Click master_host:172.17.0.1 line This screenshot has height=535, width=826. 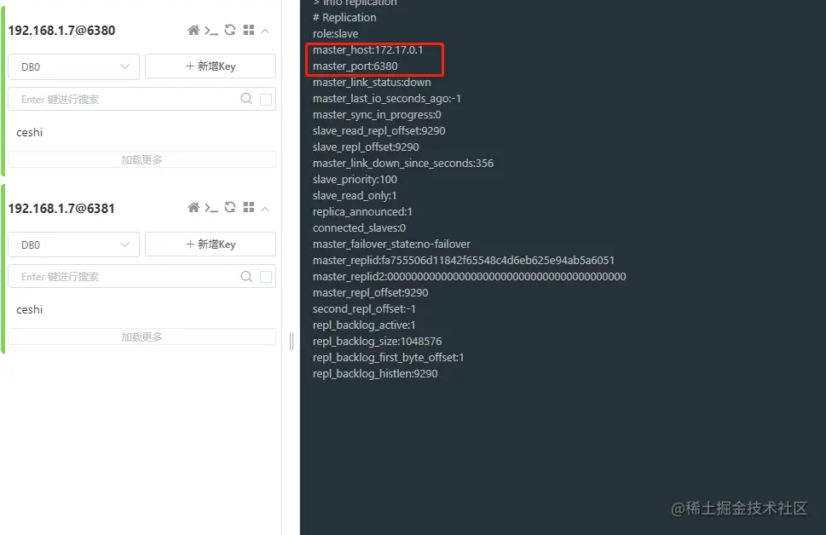pyautogui.click(x=367, y=50)
